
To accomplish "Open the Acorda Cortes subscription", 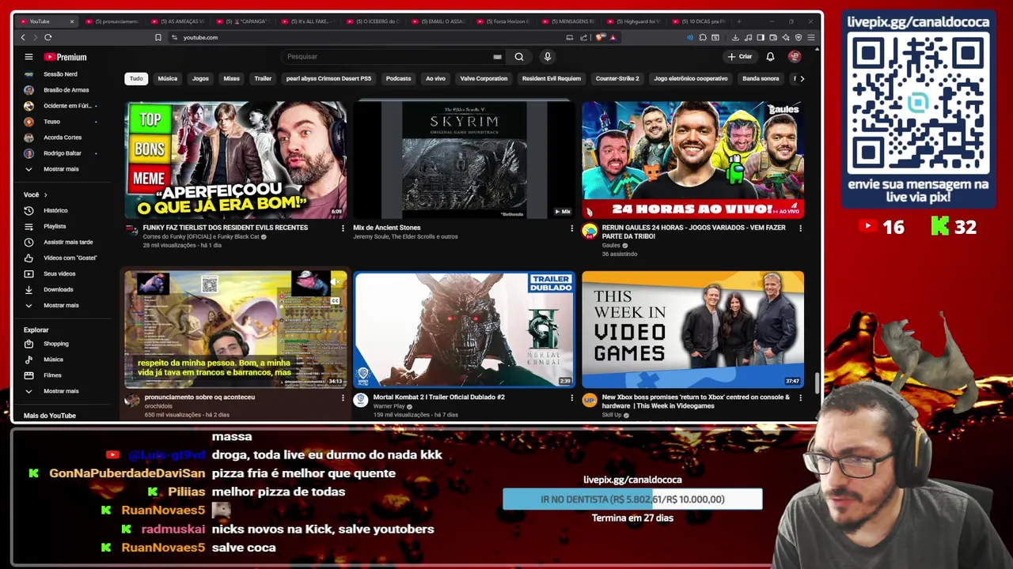I will [62, 138].
